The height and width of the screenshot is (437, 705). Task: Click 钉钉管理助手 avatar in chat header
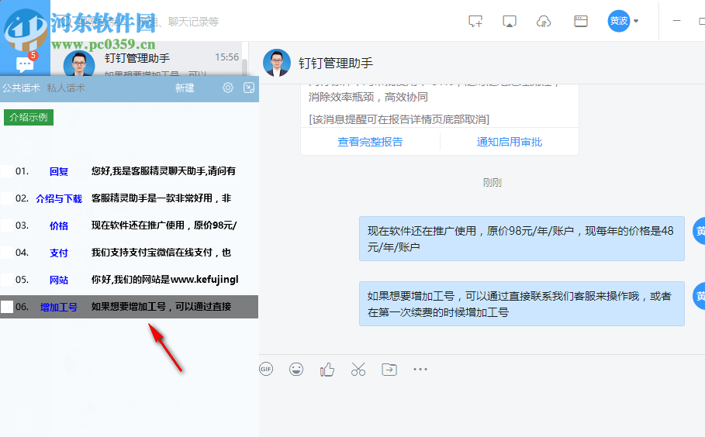pos(277,63)
